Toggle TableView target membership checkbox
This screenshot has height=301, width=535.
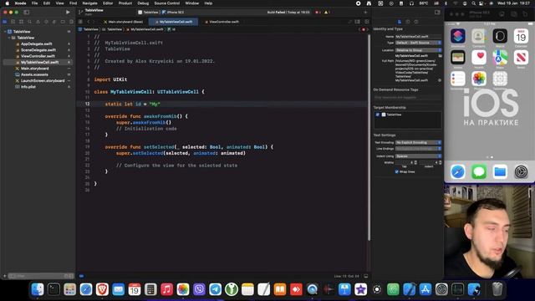(377, 115)
